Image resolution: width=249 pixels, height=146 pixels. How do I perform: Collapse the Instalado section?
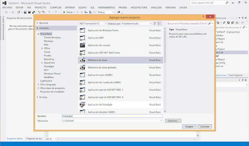pyautogui.click(x=38, y=28)
